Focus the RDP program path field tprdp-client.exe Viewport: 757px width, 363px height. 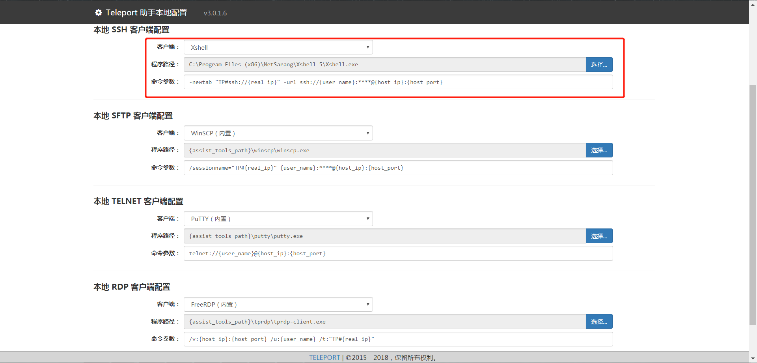pyautogui.click(x=385, y=322)
